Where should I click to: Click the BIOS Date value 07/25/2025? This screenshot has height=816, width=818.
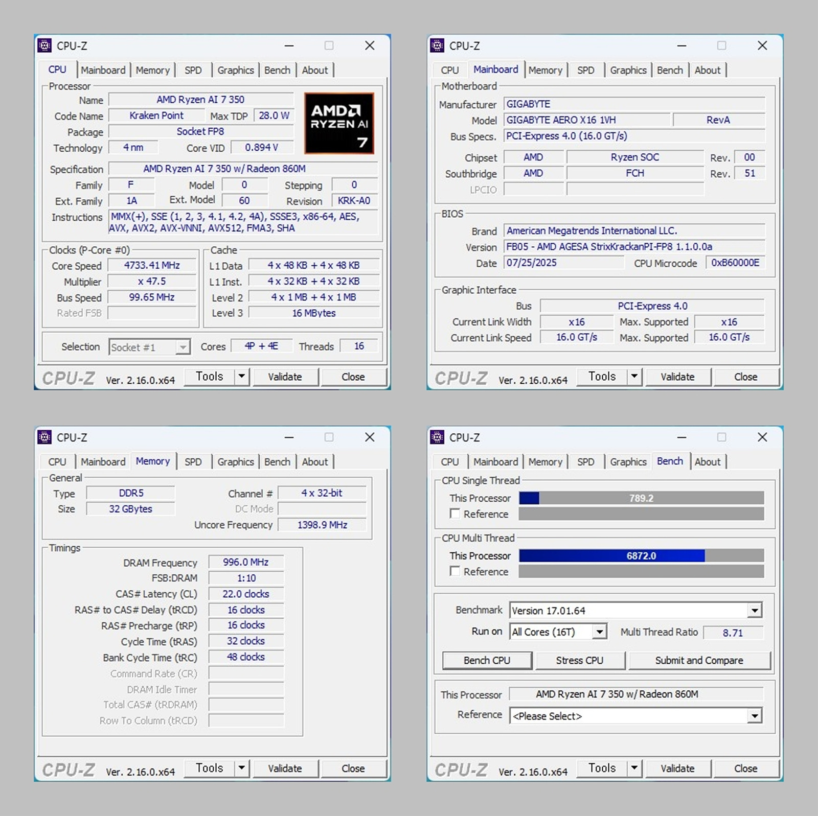pyautogui.click(x=564, y=263)
